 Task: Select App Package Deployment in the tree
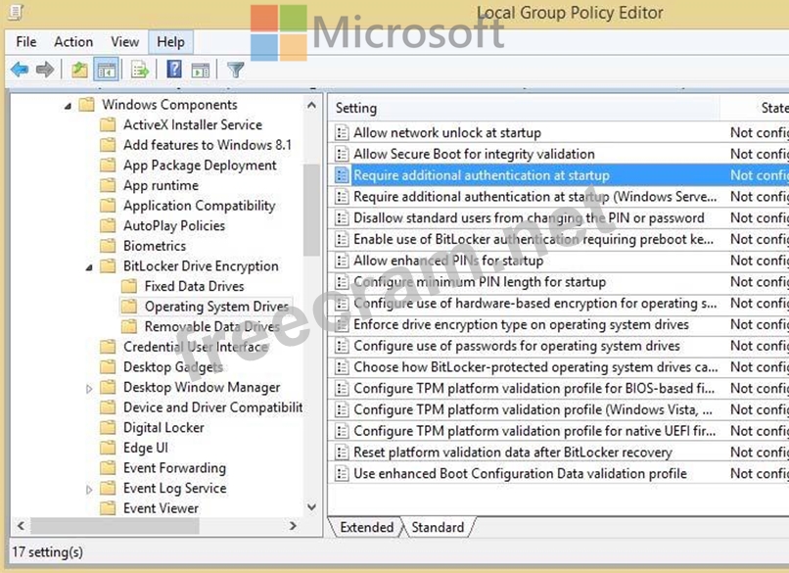pos(200,166)
